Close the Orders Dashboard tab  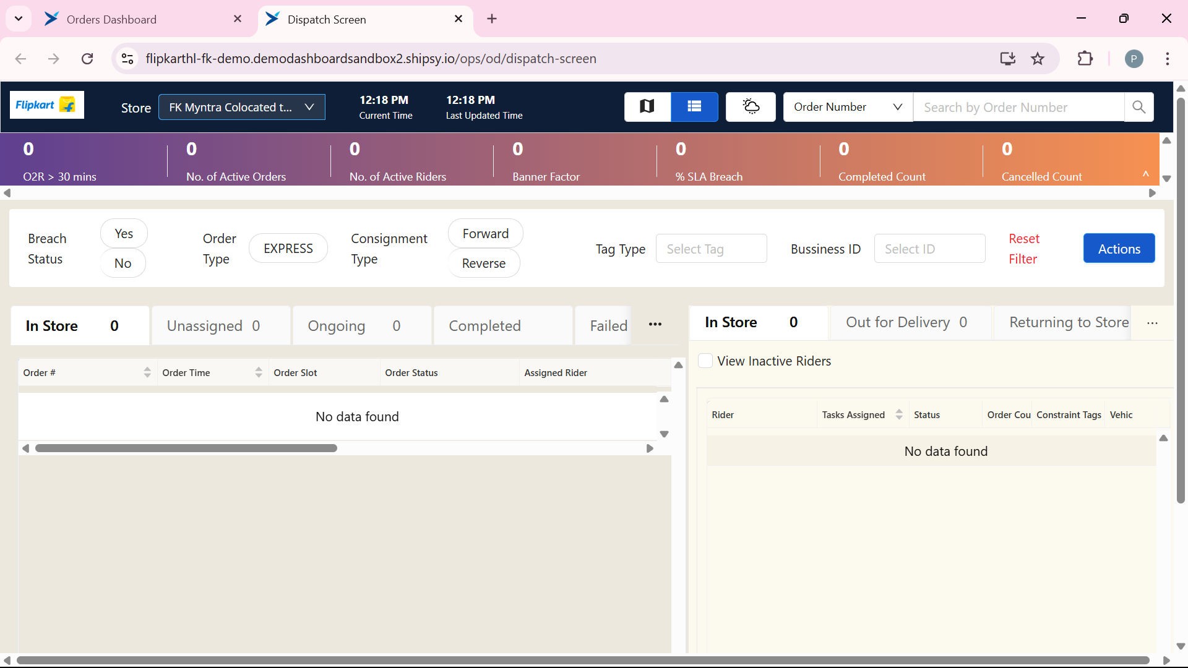click(238, 19)
